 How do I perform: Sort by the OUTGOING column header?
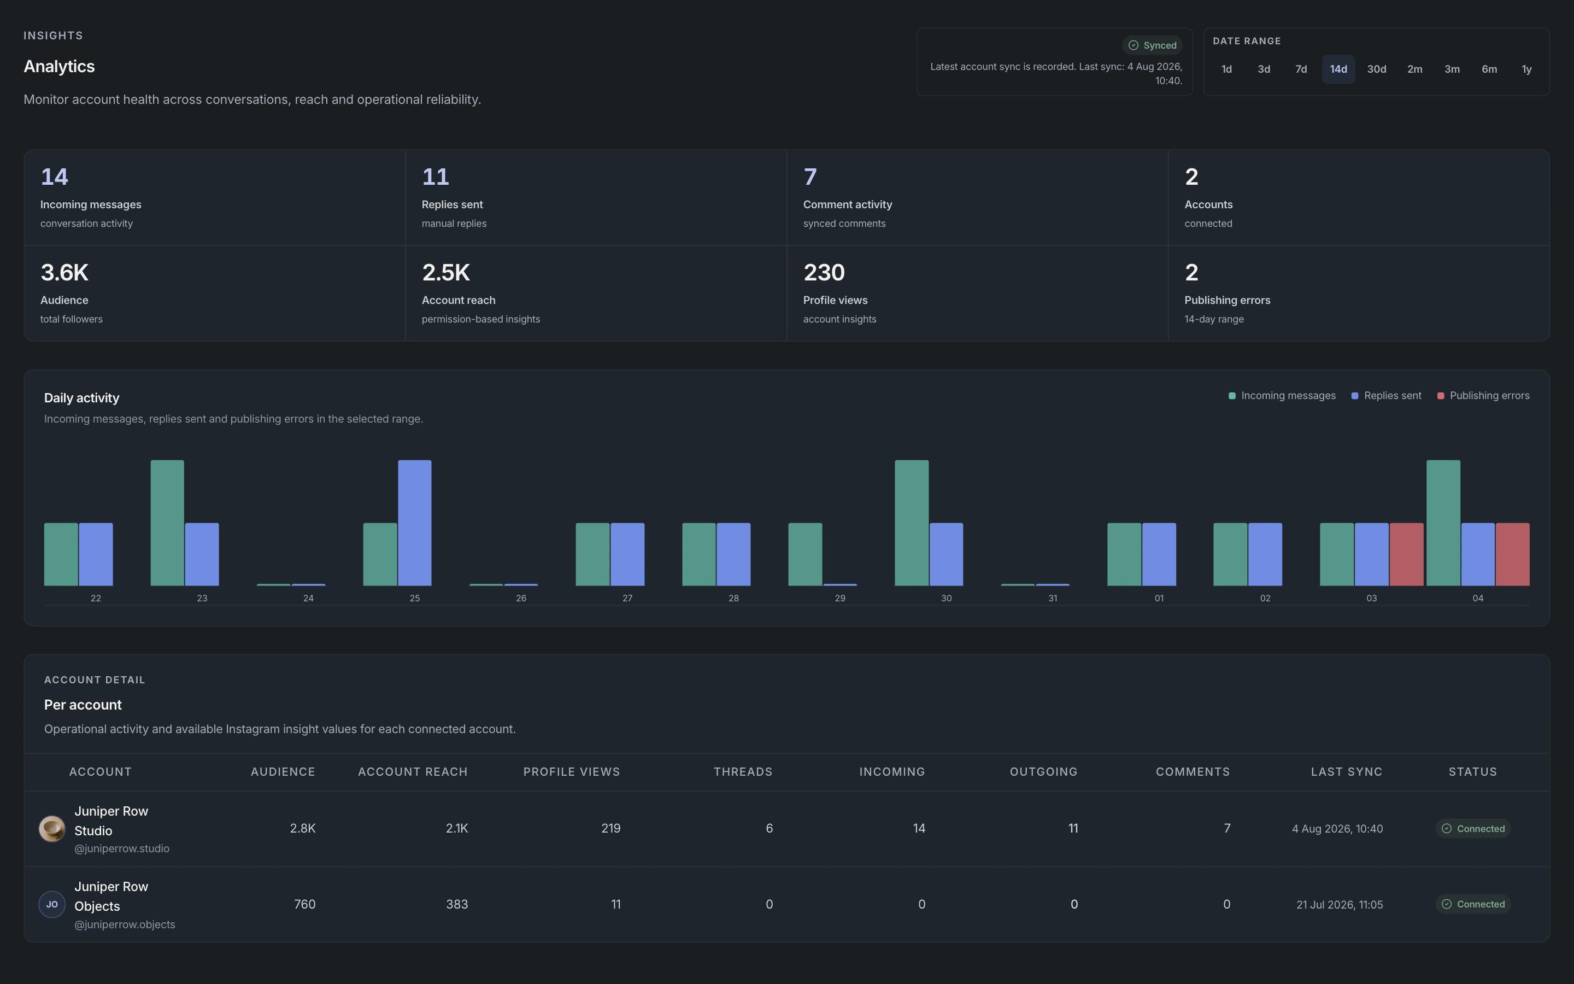(1043, 772)
